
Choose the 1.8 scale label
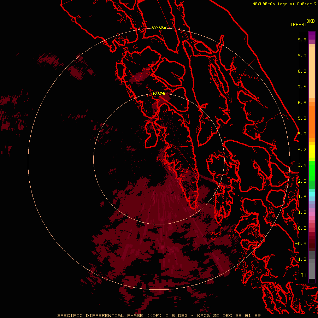pos(302,197)
